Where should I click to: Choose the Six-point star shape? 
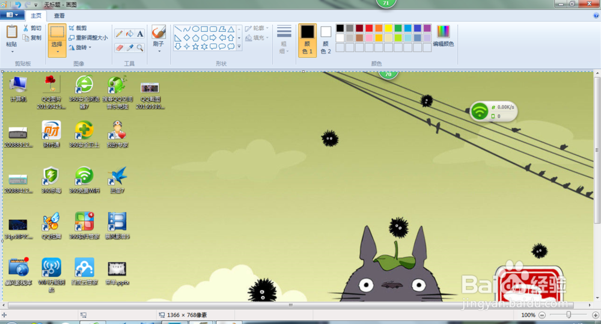click(x=204, y=46)
